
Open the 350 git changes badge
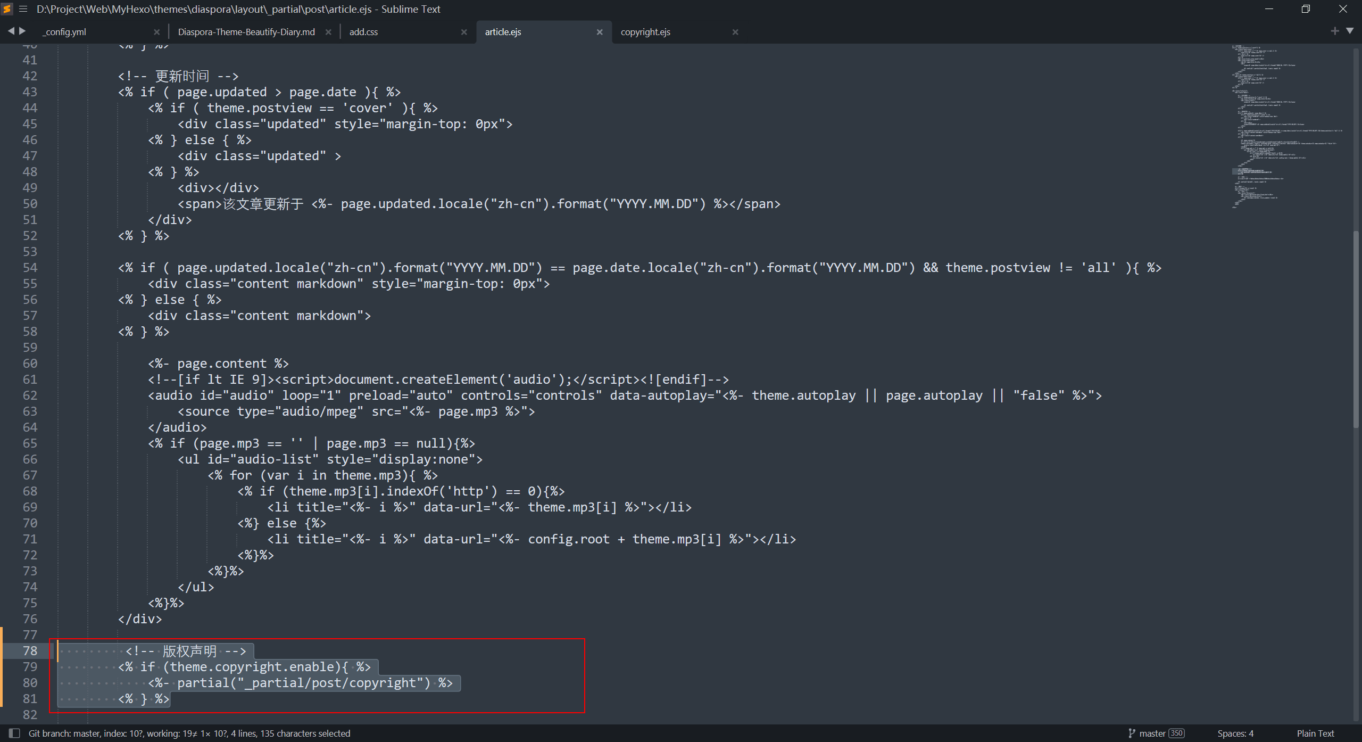(x=1176, y=733)
